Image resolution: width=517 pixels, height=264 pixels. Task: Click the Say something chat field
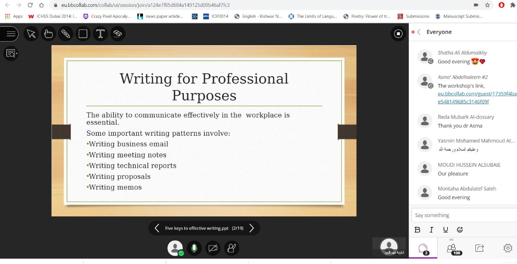464,215
